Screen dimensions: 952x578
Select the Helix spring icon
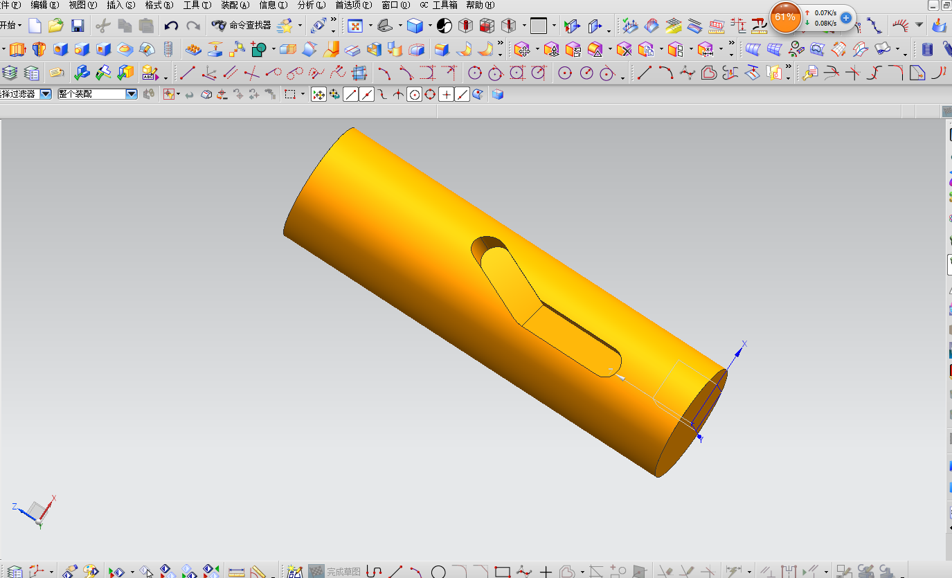pos(928,49)
